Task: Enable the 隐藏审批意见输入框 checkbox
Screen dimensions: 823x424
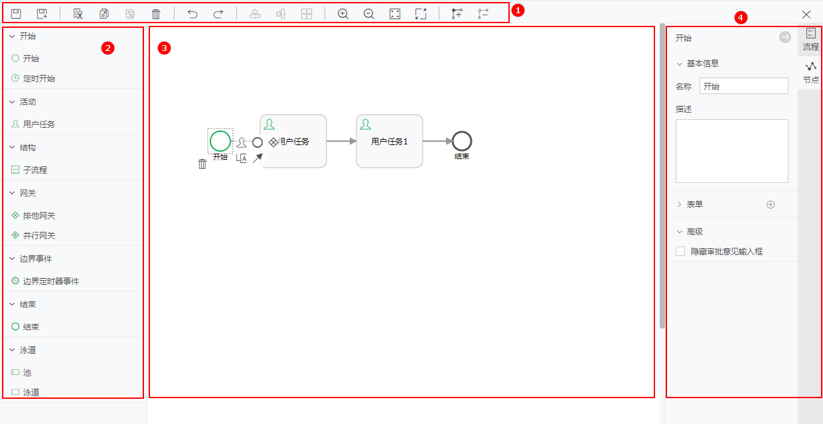Action: (680, 251)
